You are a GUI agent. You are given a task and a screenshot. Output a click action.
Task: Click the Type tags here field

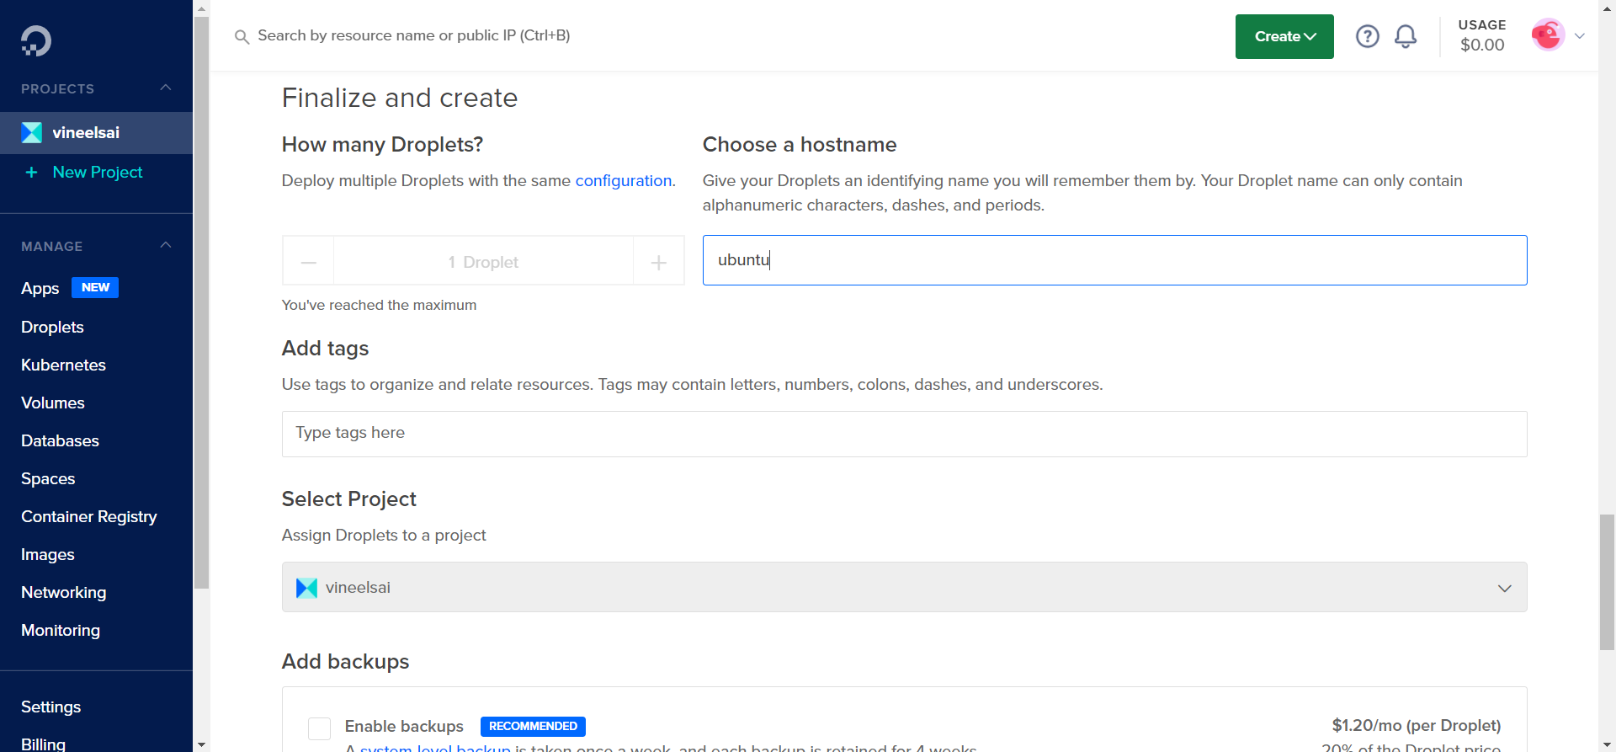[x=904, y=434]
